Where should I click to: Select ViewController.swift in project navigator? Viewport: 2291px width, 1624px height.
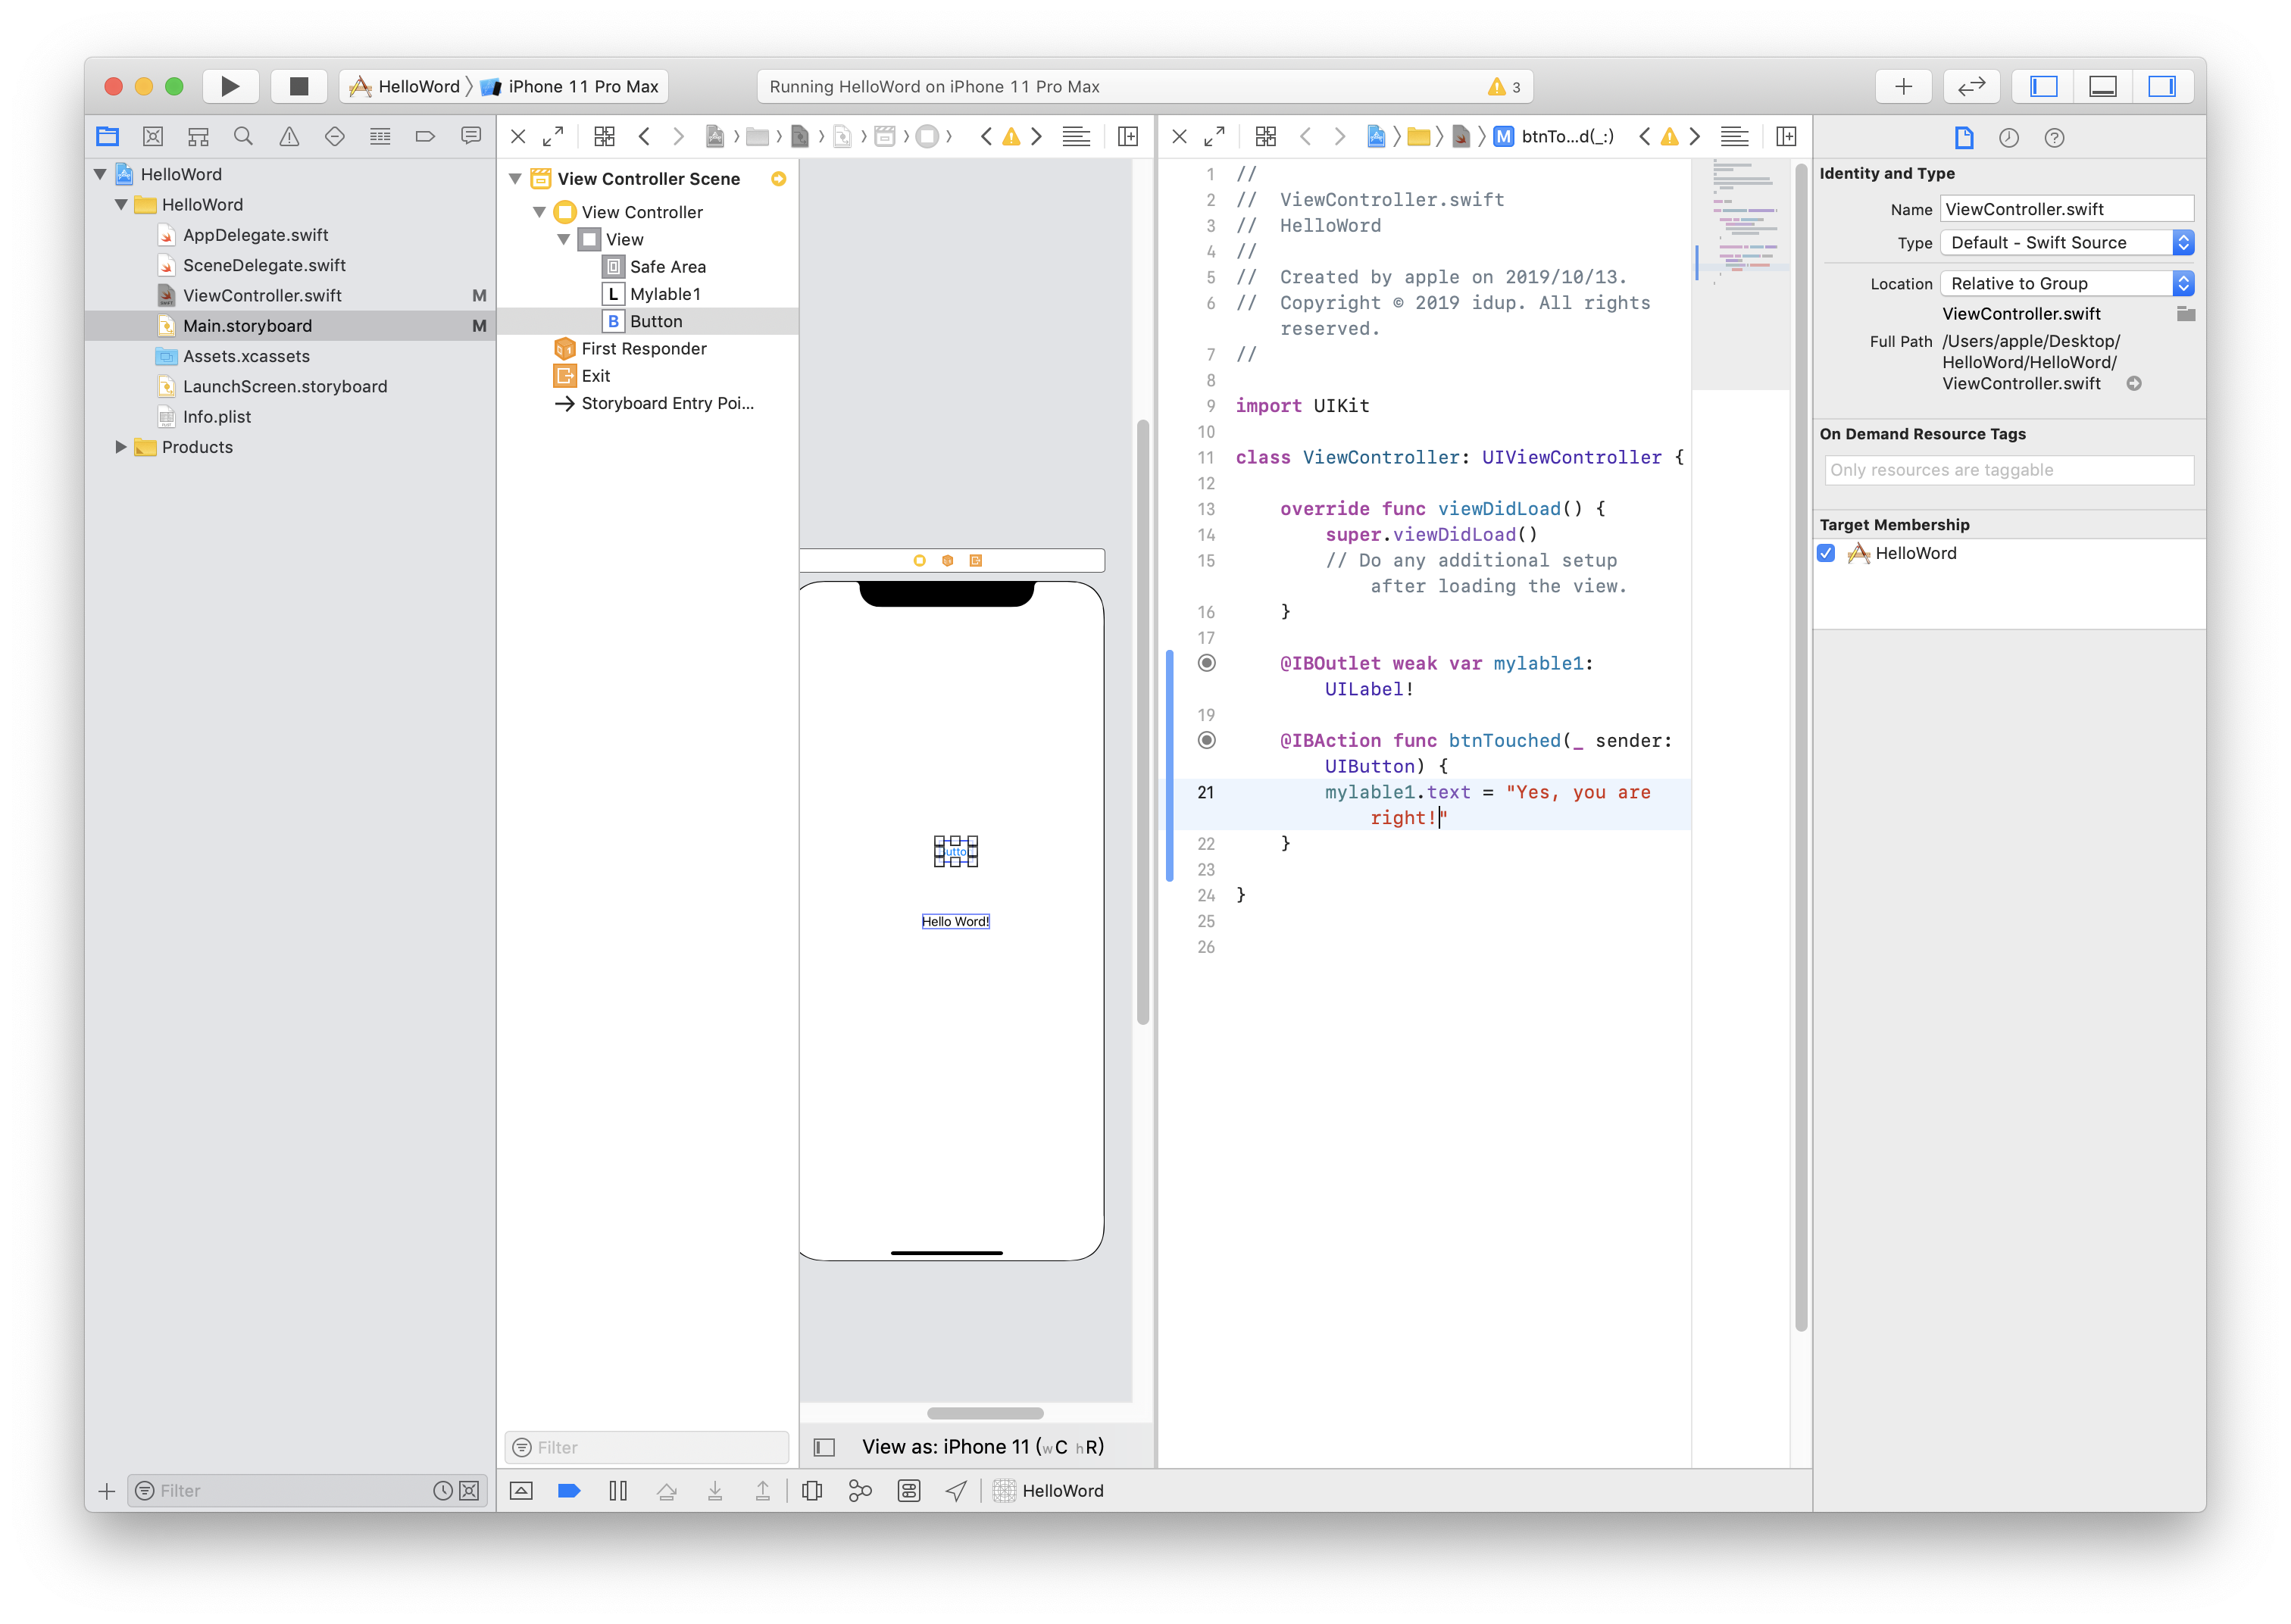262,296
